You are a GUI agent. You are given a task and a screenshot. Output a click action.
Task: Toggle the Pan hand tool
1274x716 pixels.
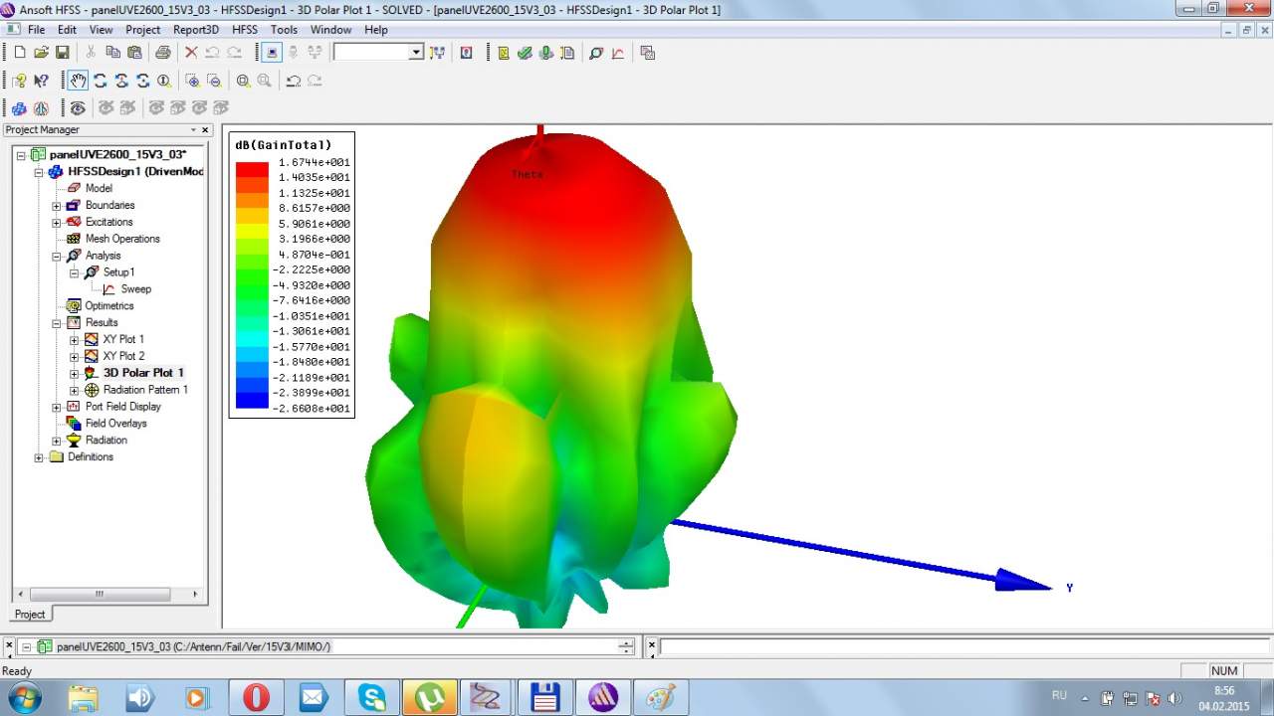[x=78, y=81]
